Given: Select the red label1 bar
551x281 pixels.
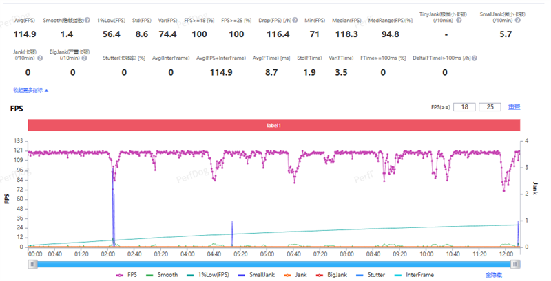Looking at the screenshot, I should [x=274, y=124].
